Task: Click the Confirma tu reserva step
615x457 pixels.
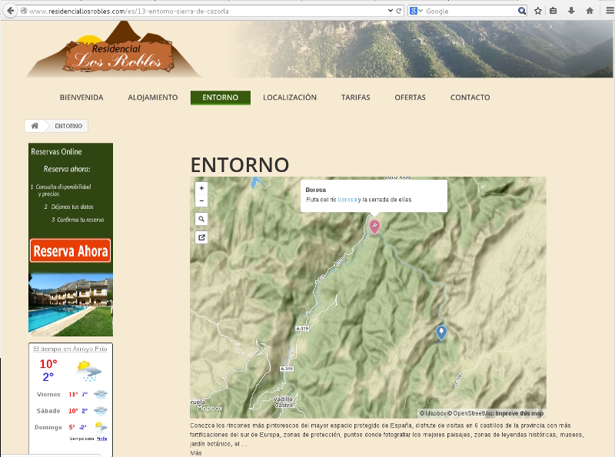Action: tap(78, 220)
